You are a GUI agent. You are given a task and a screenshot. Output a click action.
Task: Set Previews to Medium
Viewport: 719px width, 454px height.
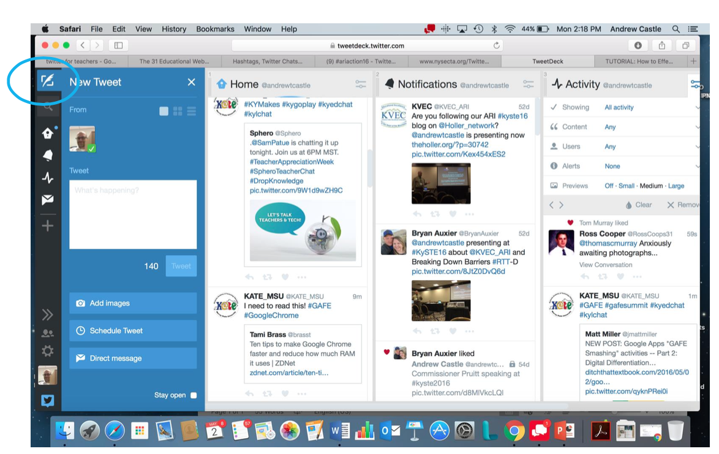[651, 186]
